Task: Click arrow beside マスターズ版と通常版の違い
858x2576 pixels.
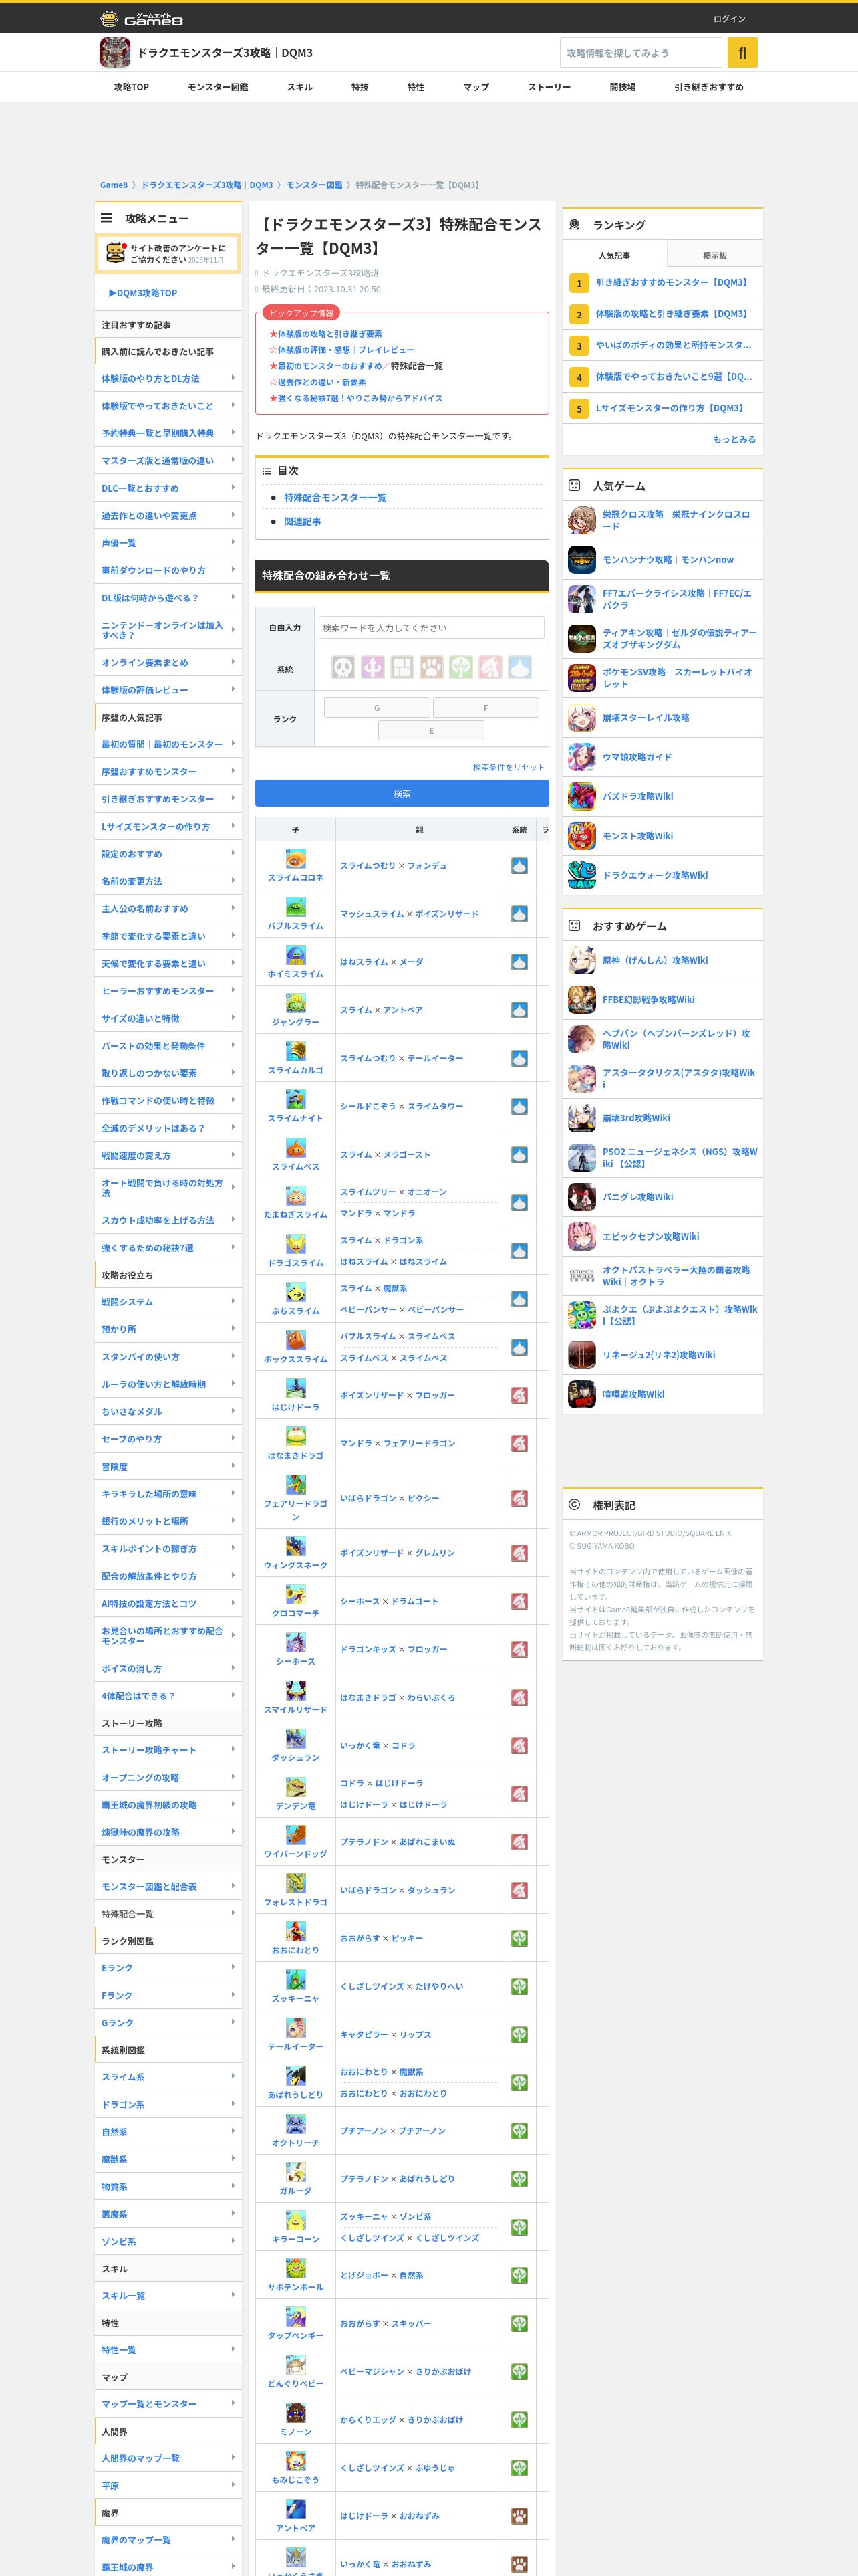Action: click(233, 460)
